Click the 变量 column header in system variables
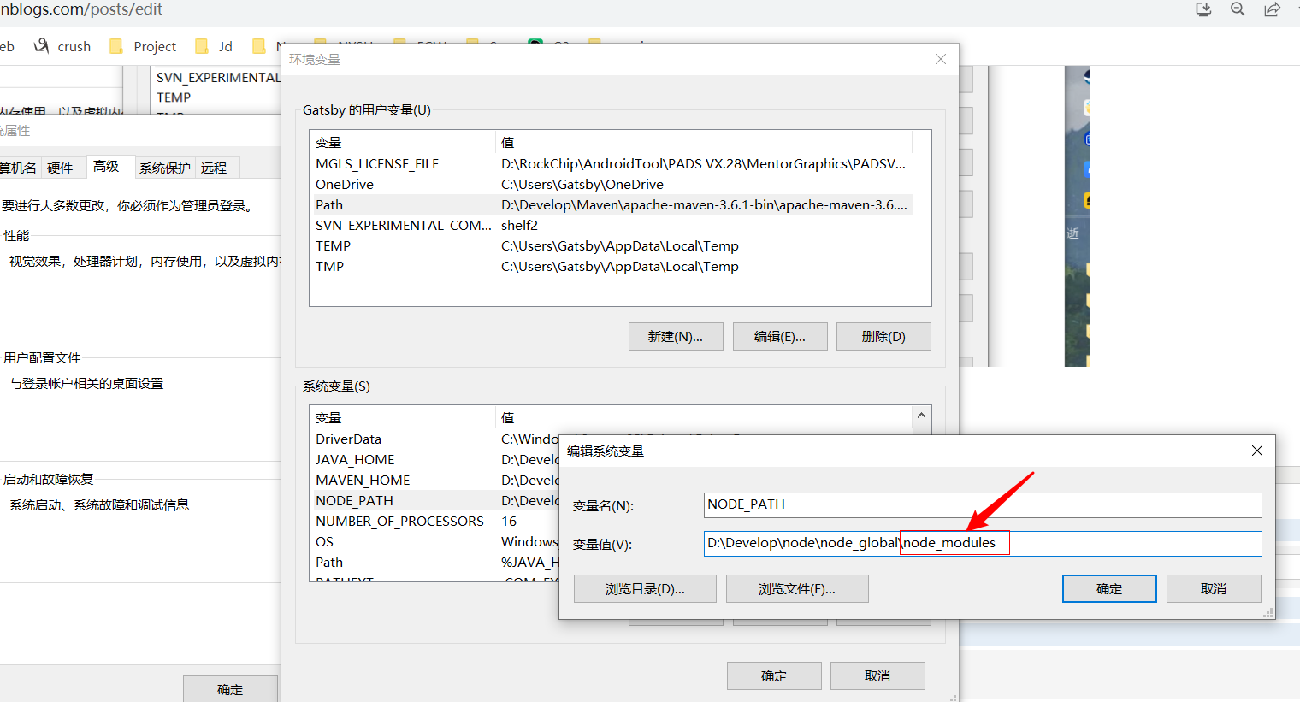This screenshot has width=1300, height=702. click(x=402, y=417)
